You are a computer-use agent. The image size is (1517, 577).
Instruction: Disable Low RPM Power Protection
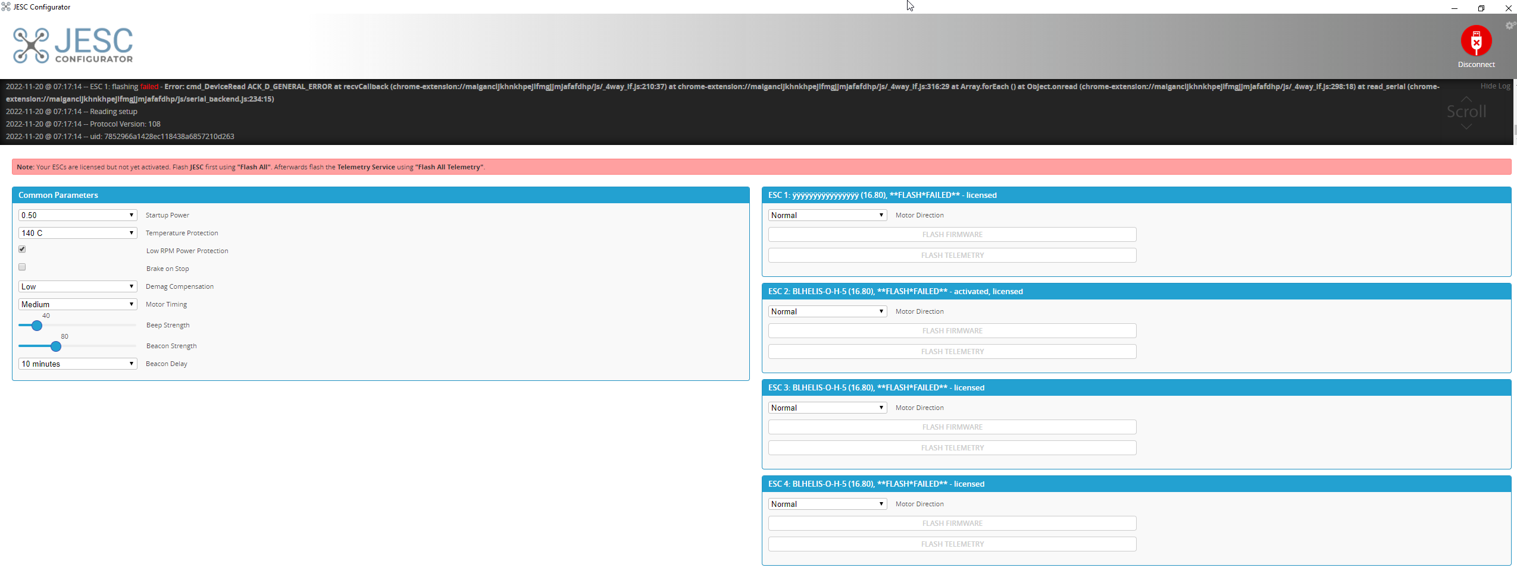[x=22, y=249]
